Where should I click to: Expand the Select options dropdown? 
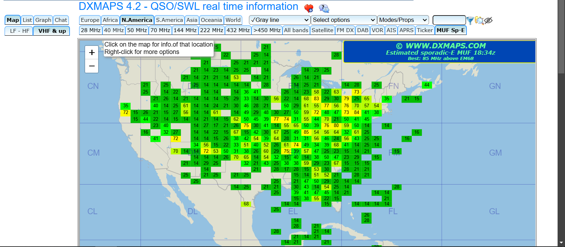[x=344, y=20]
